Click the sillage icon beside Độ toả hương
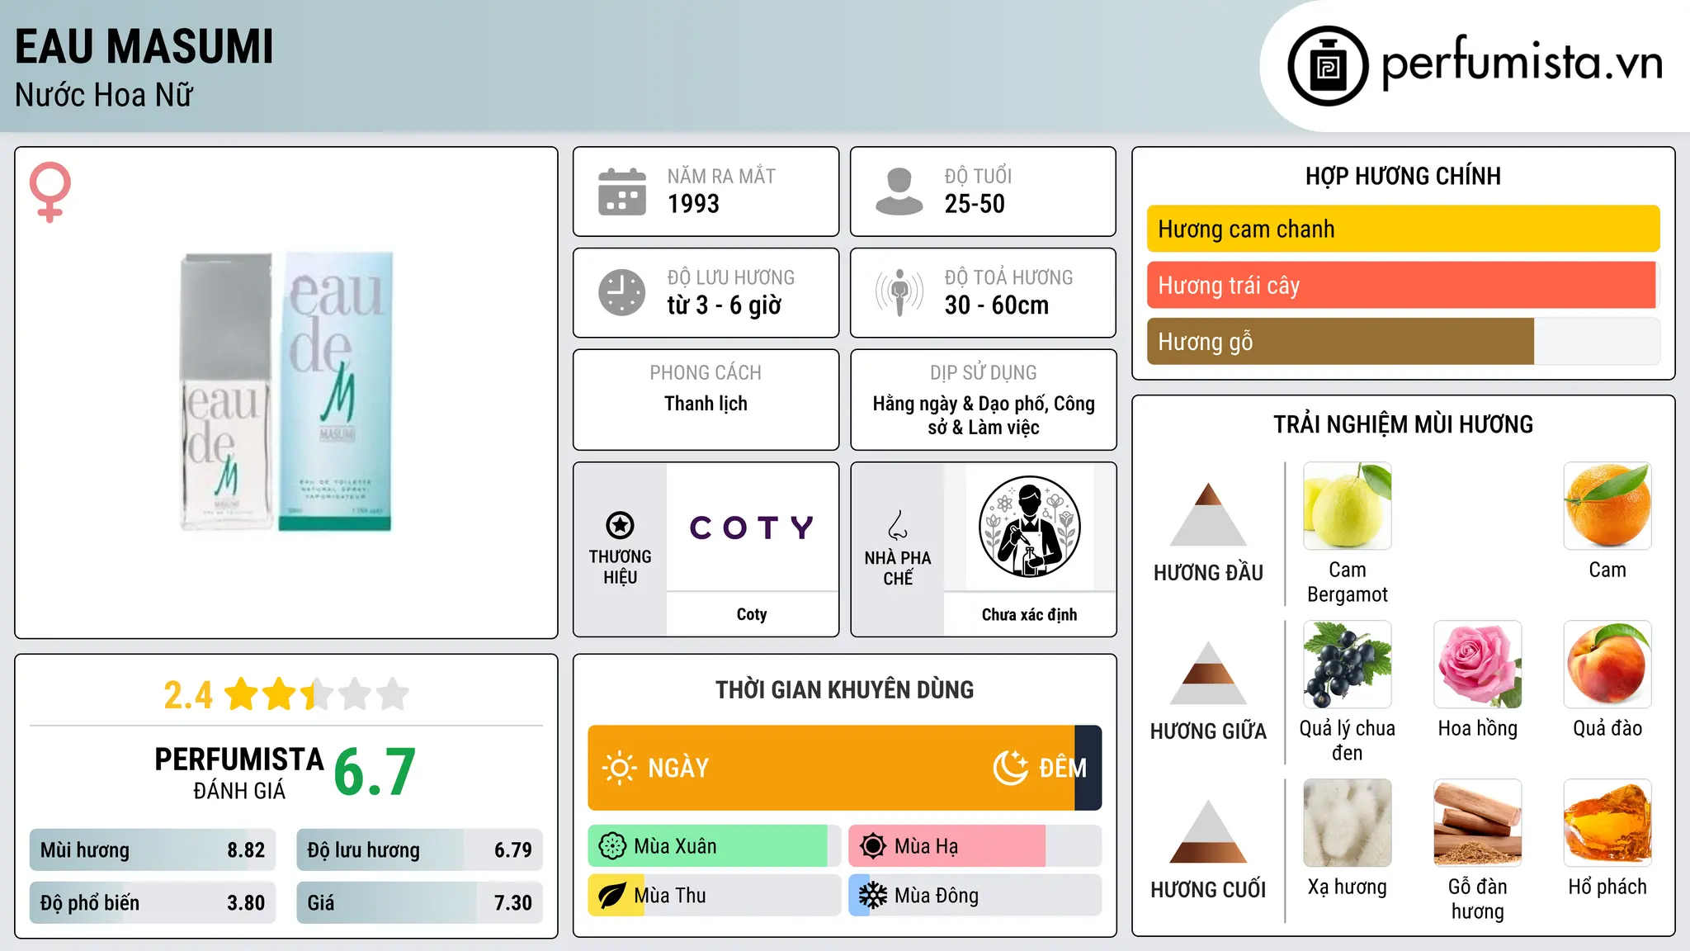1690x951 pixels. tap(899, 292)
